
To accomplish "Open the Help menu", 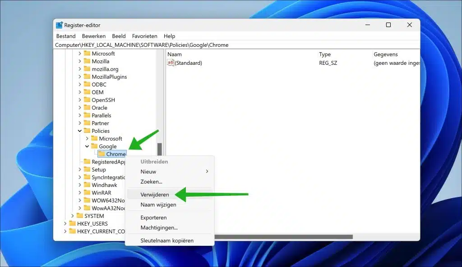I will click(x=170, y=36).
